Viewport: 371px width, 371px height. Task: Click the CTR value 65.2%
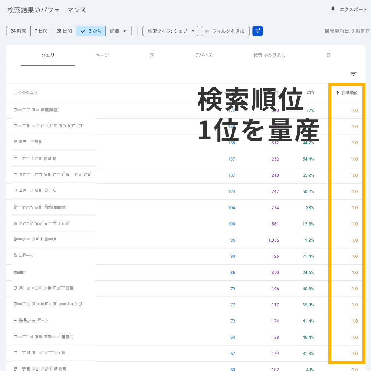pyautogui.click(x=308, y=175)
